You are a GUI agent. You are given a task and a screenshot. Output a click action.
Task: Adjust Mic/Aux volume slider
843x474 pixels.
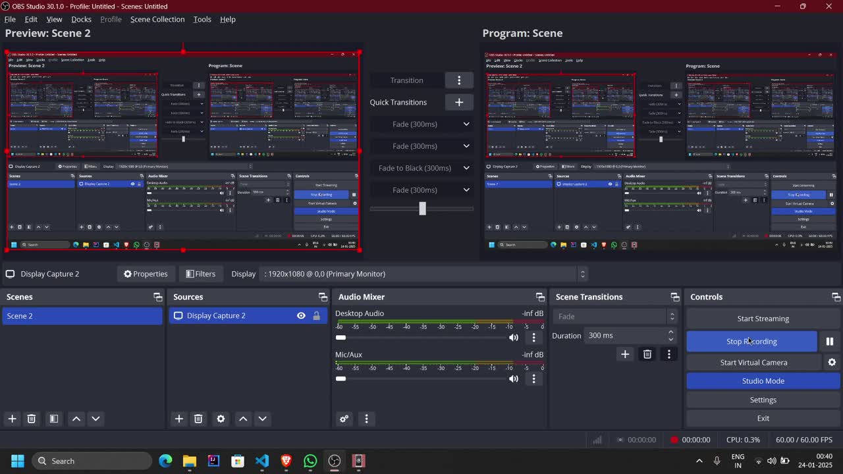pyautogui.click(x=421, y=379)
